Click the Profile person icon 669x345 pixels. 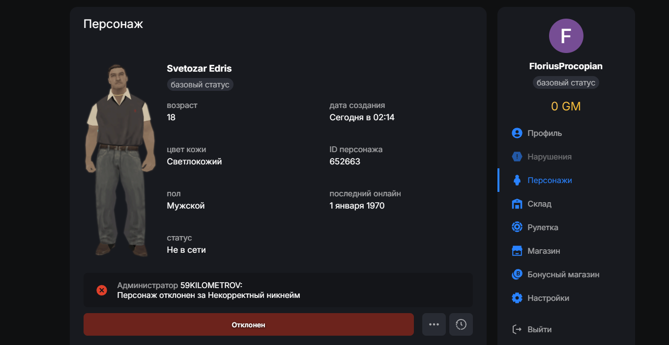click(517, 133)
